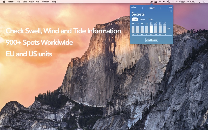Switch to the Wind data view

click(142, 19)
